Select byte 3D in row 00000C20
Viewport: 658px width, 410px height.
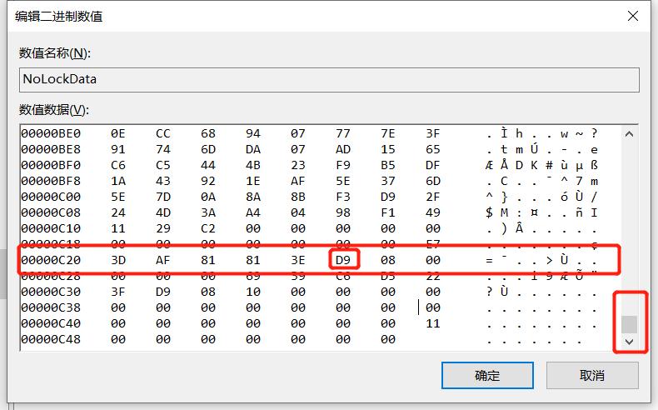(x=118, y=260)
